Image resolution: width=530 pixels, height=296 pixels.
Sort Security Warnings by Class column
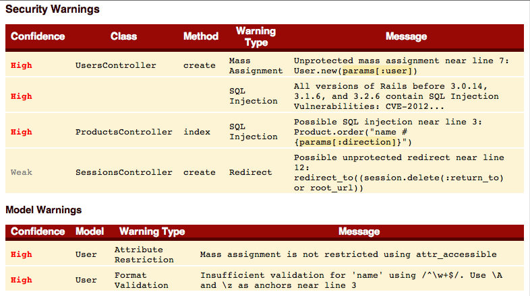click(x=123, y=36)
